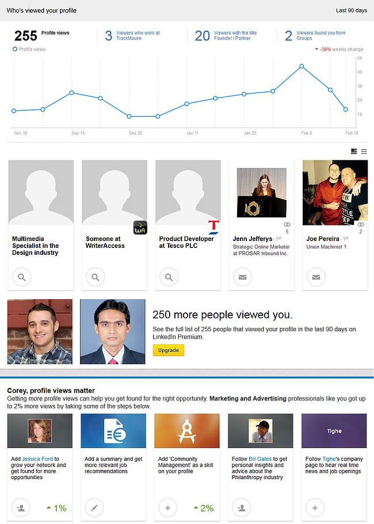The width and height of the screenshot is (374, 524).
Task: Click 'Multimedia Specialist in the Design industry' text
Action: click(x=36, y=246)
